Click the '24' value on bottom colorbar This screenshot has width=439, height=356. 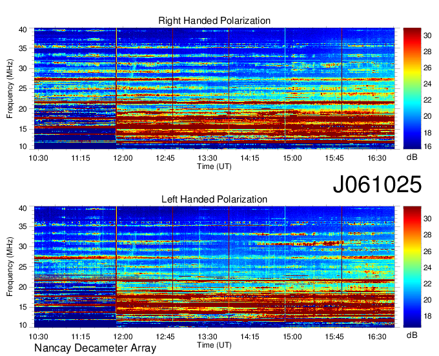[427, 268]
